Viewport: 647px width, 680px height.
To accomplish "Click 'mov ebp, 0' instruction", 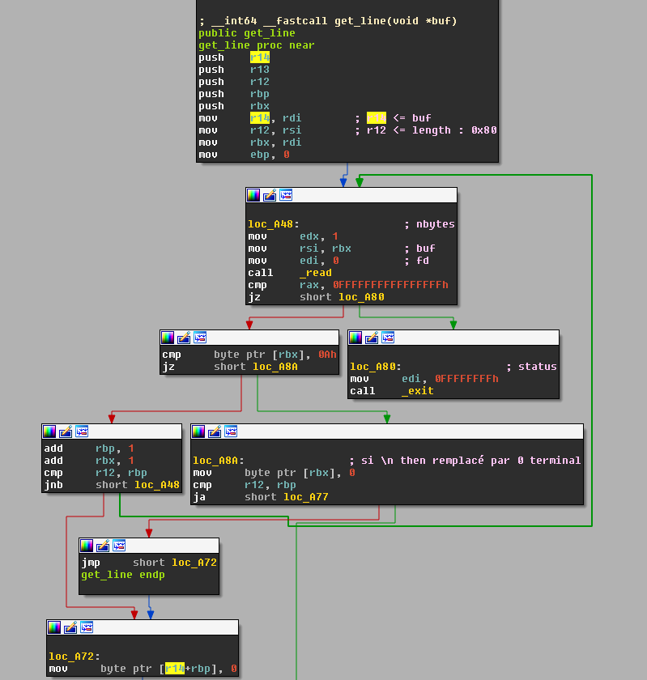I will click(x=245, y=155).
